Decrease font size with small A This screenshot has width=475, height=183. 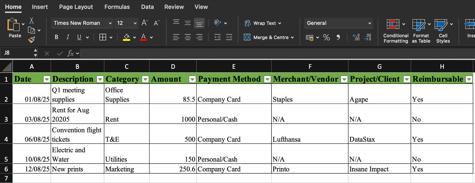156,23
